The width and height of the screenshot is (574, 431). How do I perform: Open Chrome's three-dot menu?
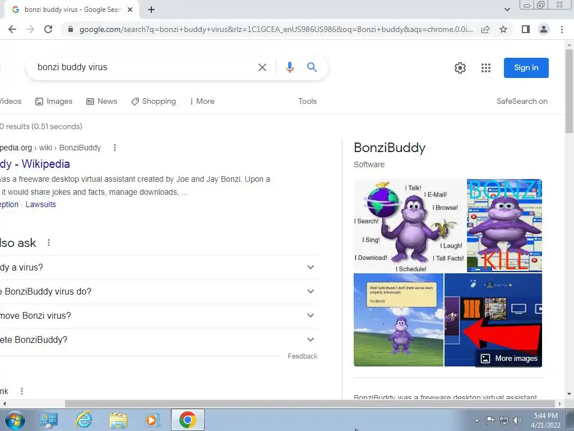pyautogui.click(x=562, y=29)
